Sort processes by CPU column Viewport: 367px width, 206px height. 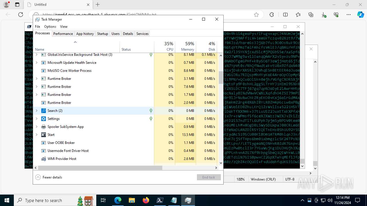tap(165, 47)
